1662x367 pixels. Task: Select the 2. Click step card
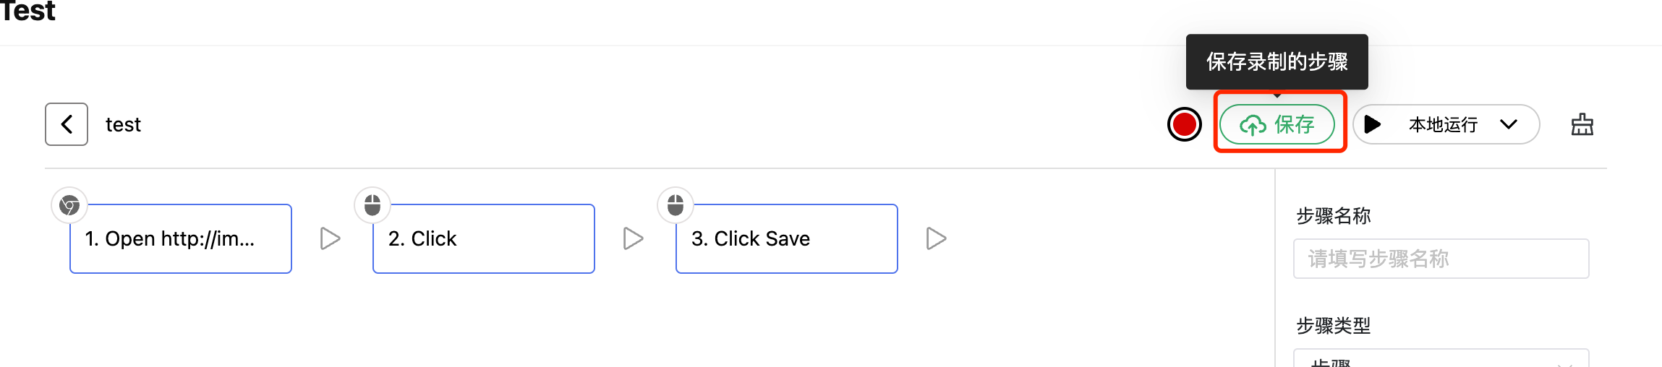(484, 238)
